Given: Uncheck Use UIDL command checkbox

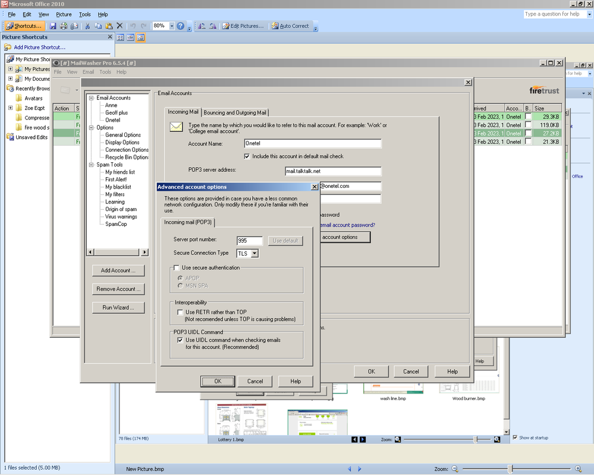Looking at the screenshot, I should coord(180,340).
